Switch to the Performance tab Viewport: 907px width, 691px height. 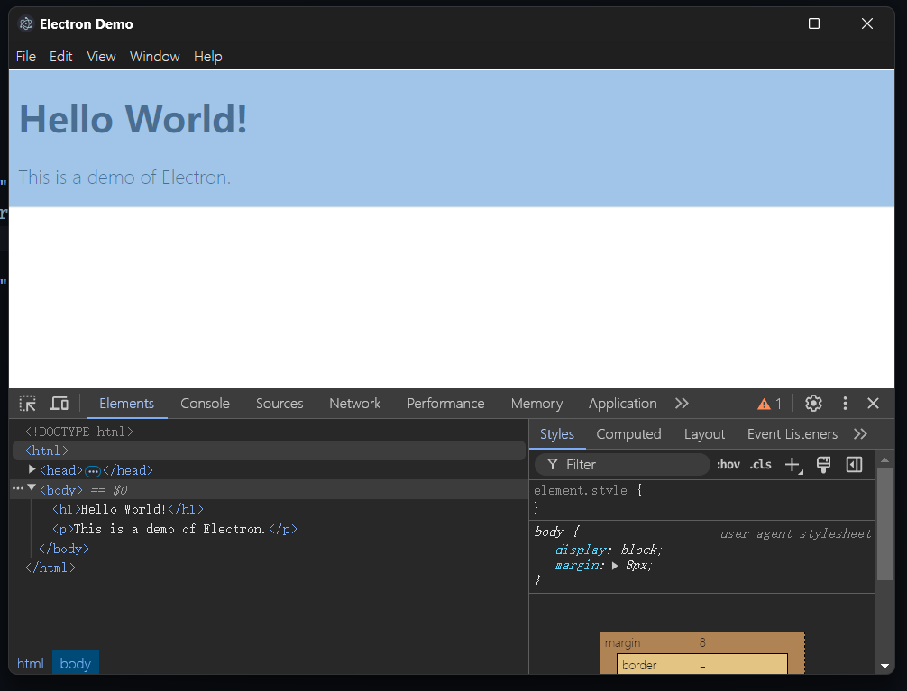(445, 403)
